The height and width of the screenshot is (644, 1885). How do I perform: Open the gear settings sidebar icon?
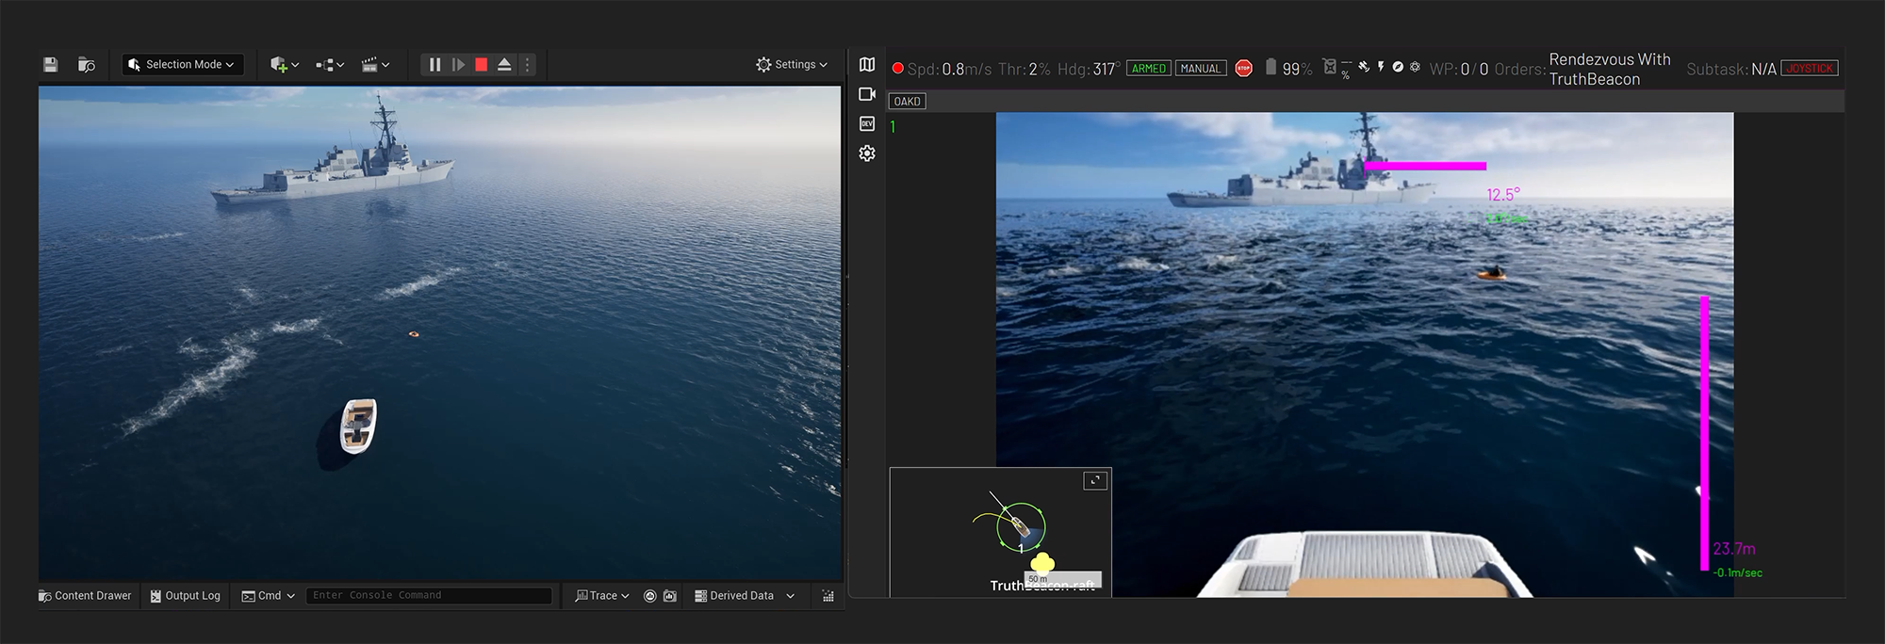pyautogui.click(x=867, y=153)
